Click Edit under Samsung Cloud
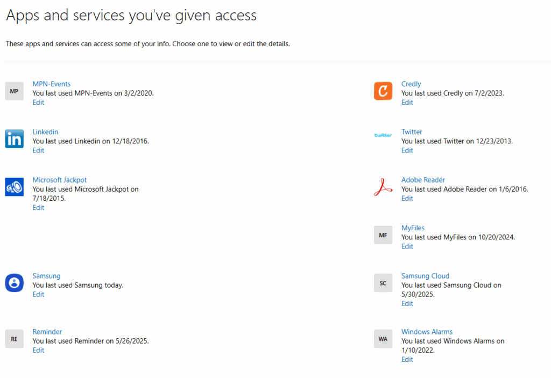This screenshot has width=551, height=378. [407, 304]
